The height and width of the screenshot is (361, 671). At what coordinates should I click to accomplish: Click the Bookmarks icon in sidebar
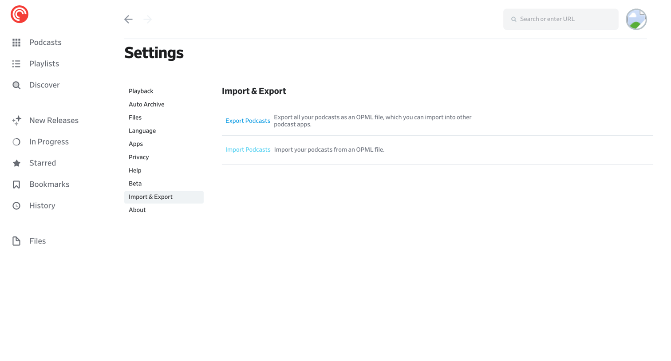[x=16, y=184]
